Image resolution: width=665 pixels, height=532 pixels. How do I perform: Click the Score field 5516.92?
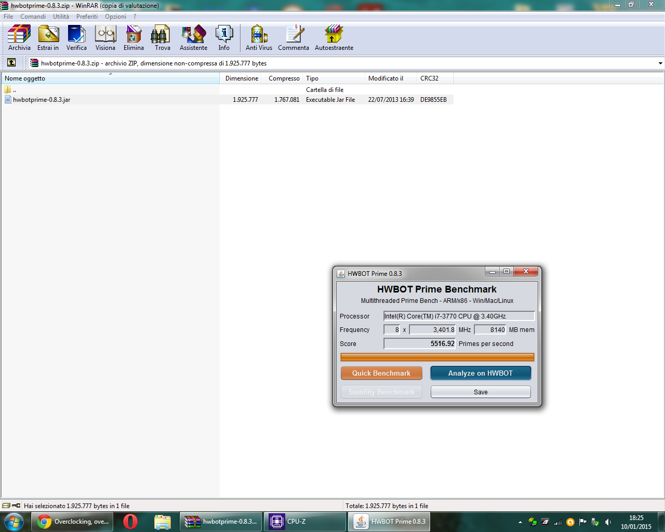(419, 343)
